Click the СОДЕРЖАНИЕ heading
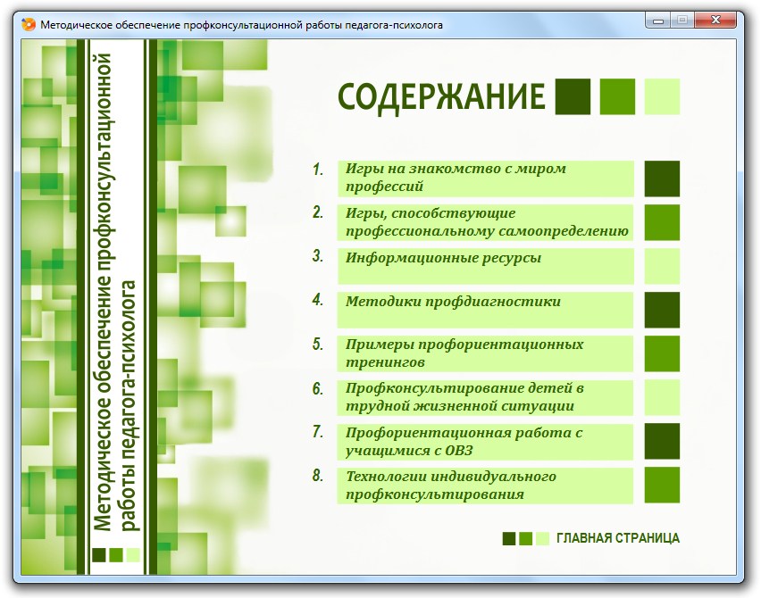The image size is (761, 598). tap(441, 96)
